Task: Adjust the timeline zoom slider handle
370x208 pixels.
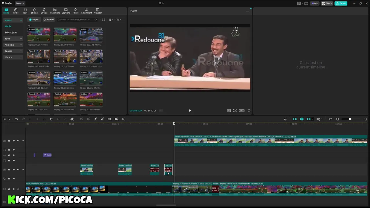Action: pyautogui.click(x=350, y=119)
